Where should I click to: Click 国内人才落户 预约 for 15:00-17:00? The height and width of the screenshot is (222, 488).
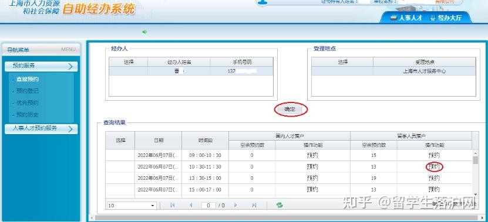coord(312,189)
